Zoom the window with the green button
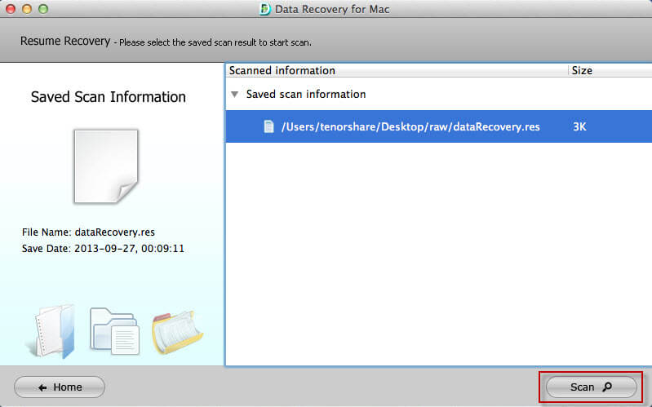 (42, 9)
